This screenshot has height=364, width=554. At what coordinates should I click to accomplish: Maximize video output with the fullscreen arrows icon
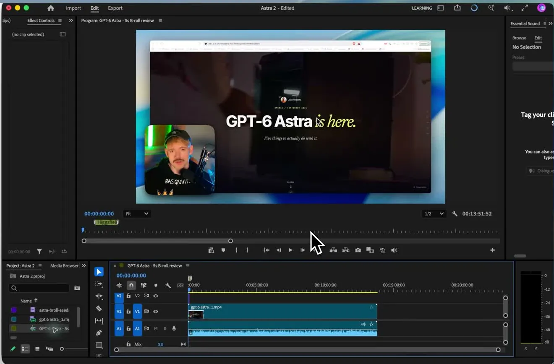525,8
